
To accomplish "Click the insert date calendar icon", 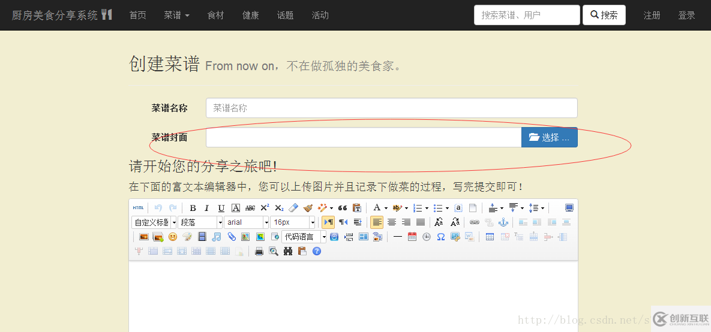I will click(x=412, y=237).
